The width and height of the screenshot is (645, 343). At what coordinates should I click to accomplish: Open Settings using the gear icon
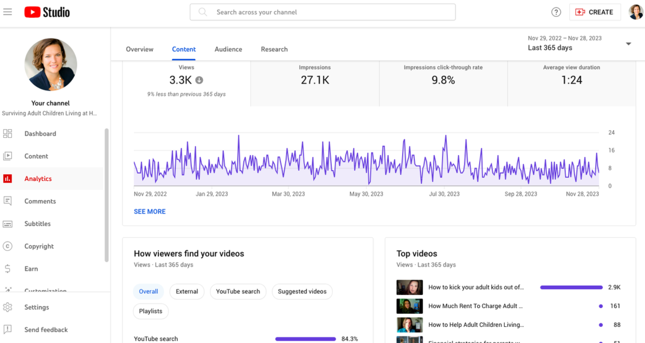8,307
